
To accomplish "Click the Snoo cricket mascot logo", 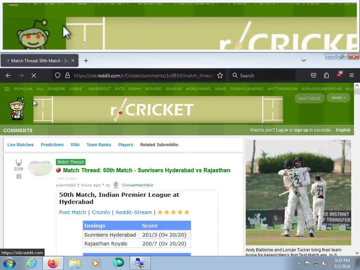I will click(17, 109).
